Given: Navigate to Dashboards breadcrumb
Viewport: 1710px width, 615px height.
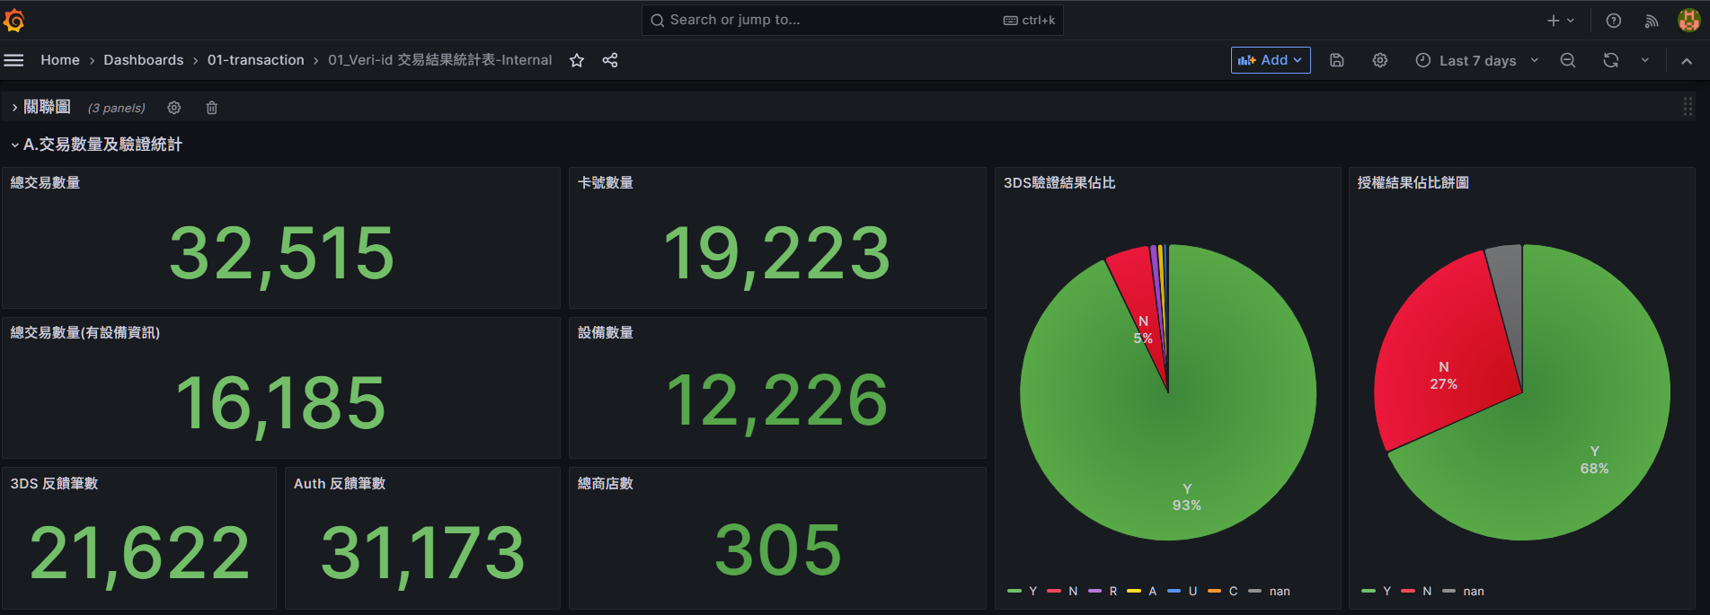Looking at the screenshot, I should [143, 60].
